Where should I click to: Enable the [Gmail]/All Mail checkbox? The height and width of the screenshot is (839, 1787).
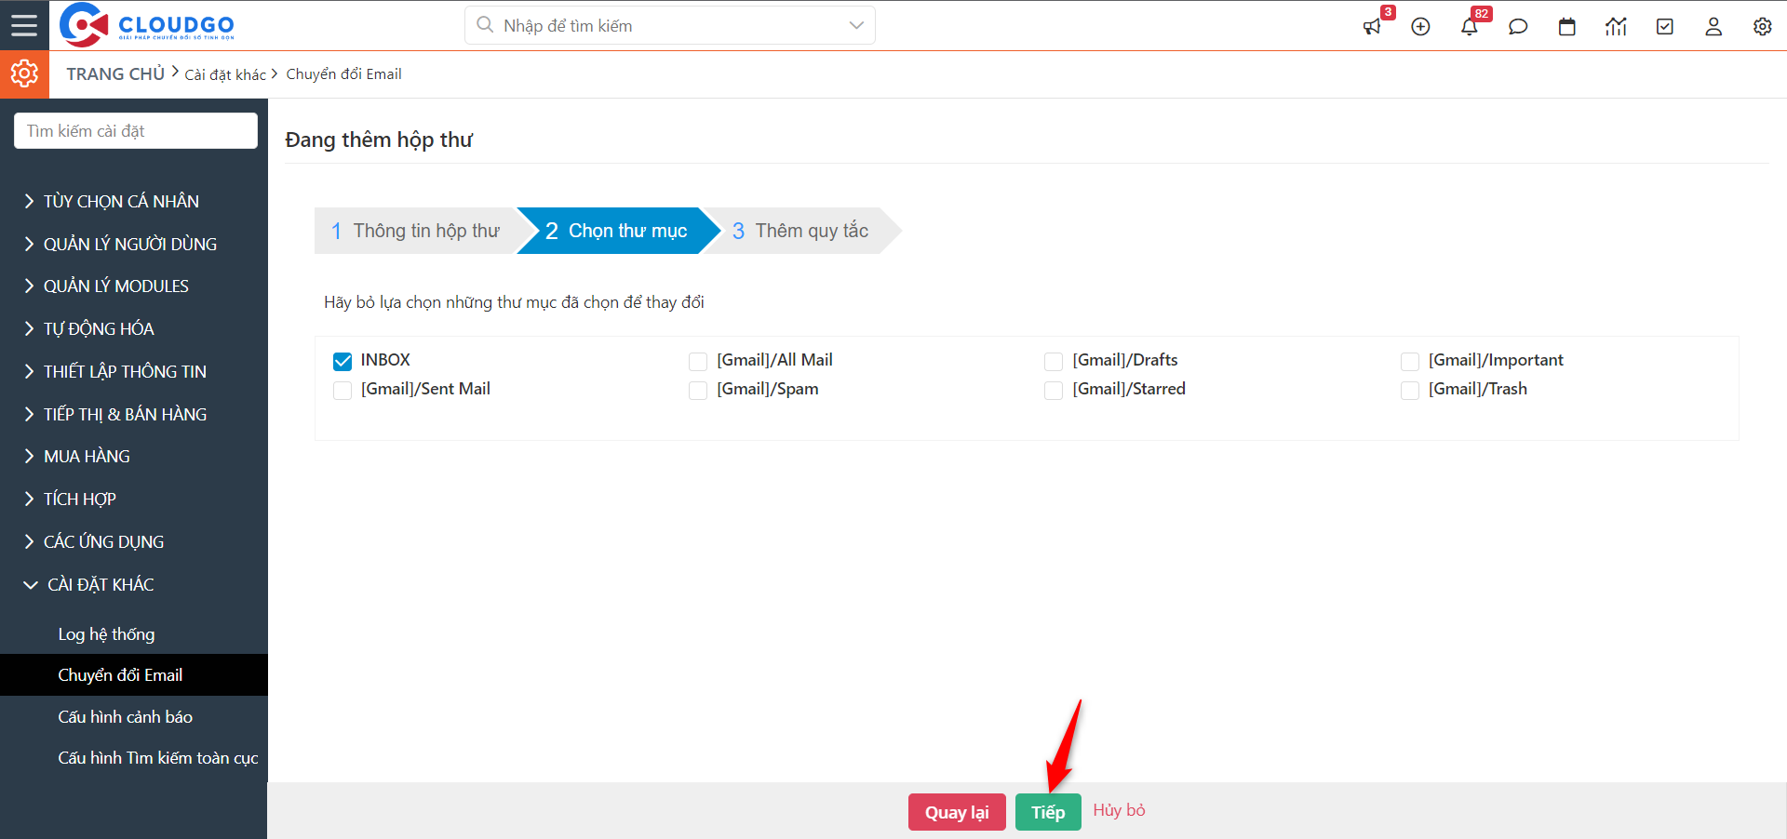click(x=698, y=361)
